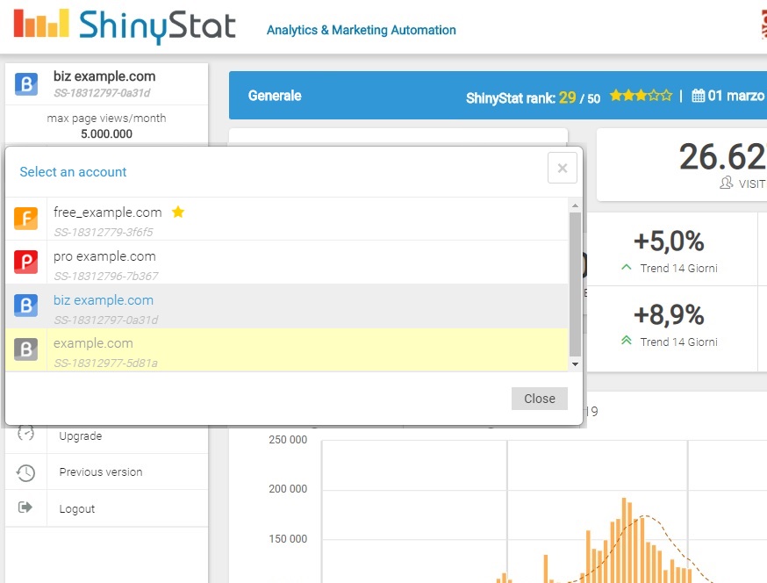Click the orange F icon for free_example.com
This screenshot has height=583, width=767.
point(26,219)
